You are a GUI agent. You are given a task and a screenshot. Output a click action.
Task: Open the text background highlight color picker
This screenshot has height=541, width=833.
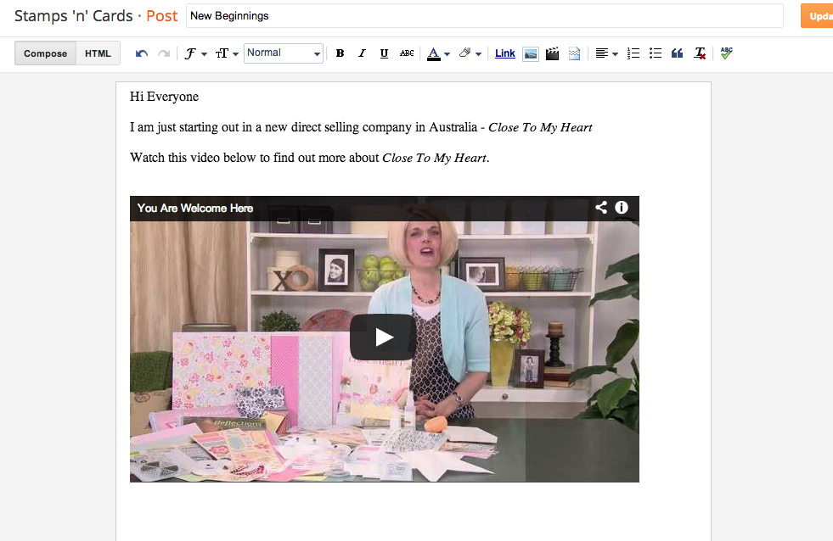(x=470, y=53)
